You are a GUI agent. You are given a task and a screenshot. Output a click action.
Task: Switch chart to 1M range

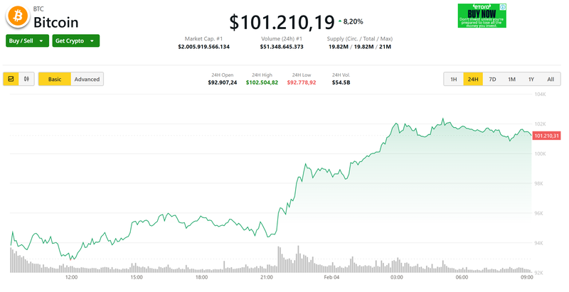[511, 79]
